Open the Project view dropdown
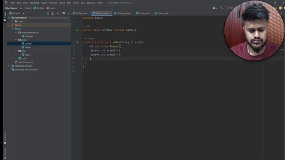 tap(24, 13)
